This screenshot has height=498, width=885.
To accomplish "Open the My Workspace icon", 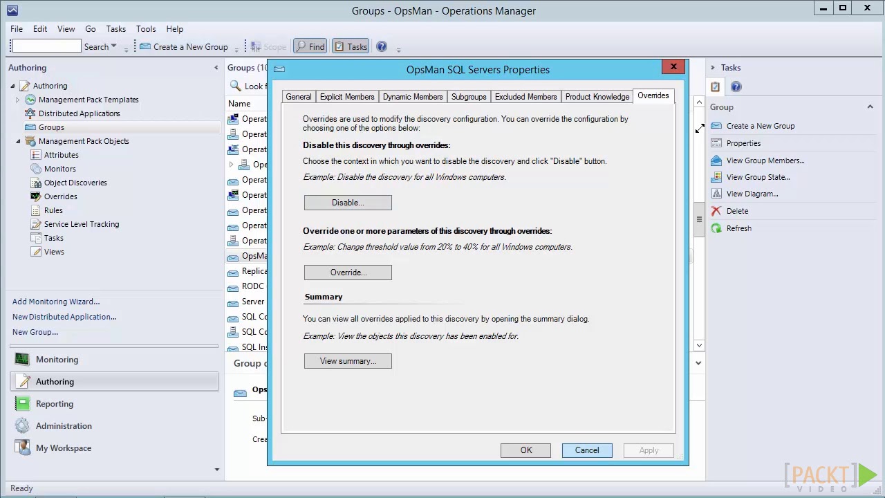I will coord(22,448).
